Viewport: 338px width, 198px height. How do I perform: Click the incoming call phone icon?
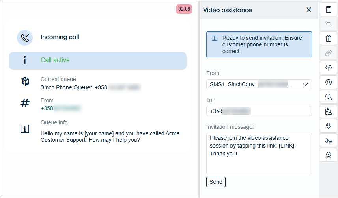tap(25, 38)
